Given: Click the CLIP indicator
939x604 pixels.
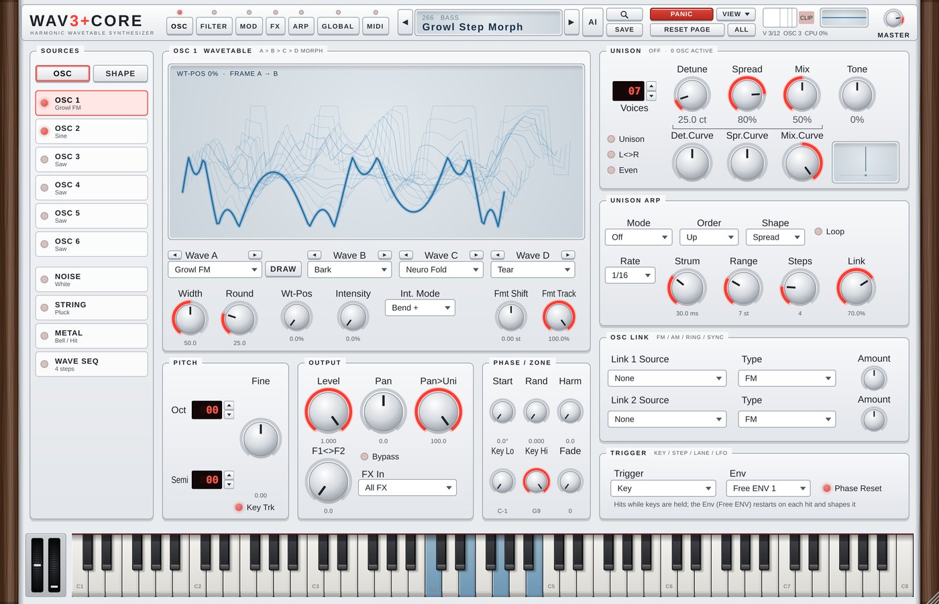Looking at the screenshot, I should tap(806, 17).
